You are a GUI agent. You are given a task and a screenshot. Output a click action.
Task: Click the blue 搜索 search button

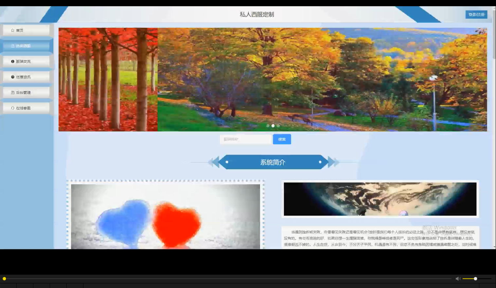pyautogui.click(x=282, y=139)
